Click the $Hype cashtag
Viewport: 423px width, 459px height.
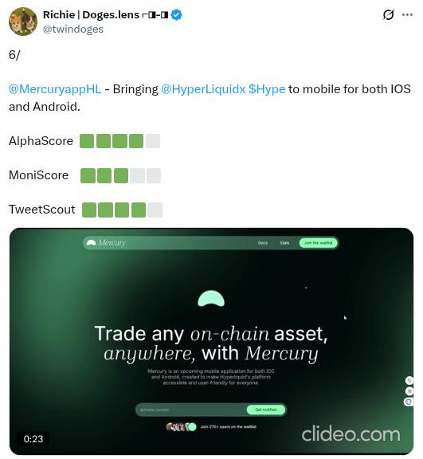(267, 89)
